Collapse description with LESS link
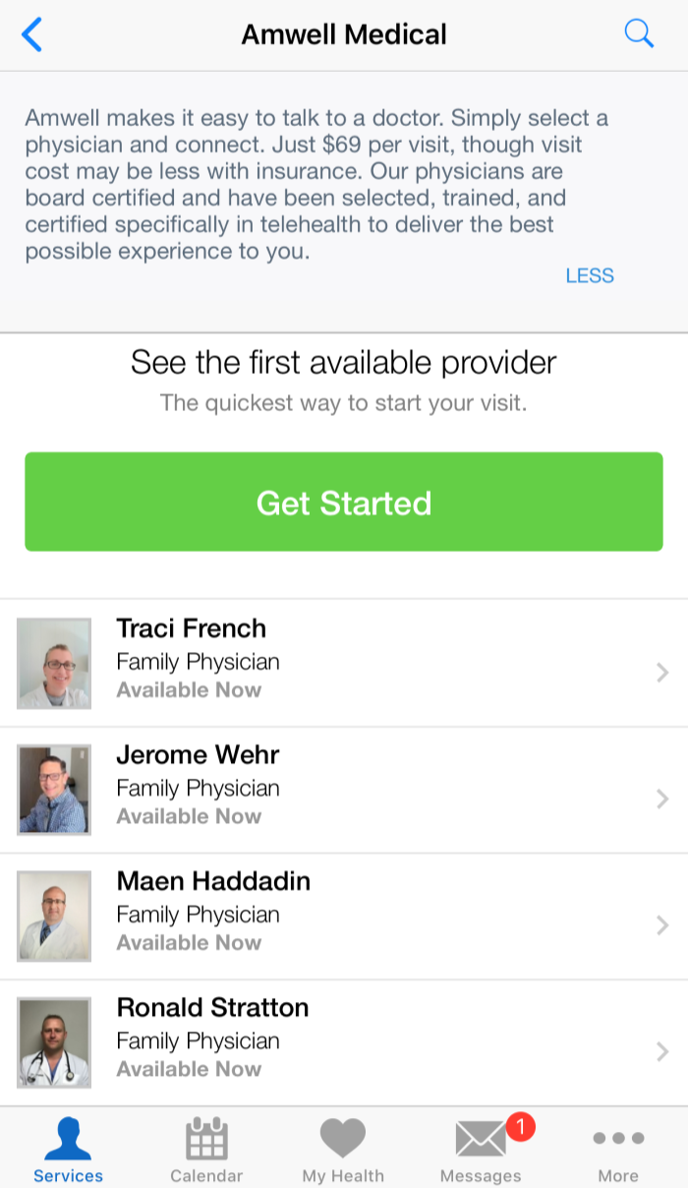 tap(590, 276)
